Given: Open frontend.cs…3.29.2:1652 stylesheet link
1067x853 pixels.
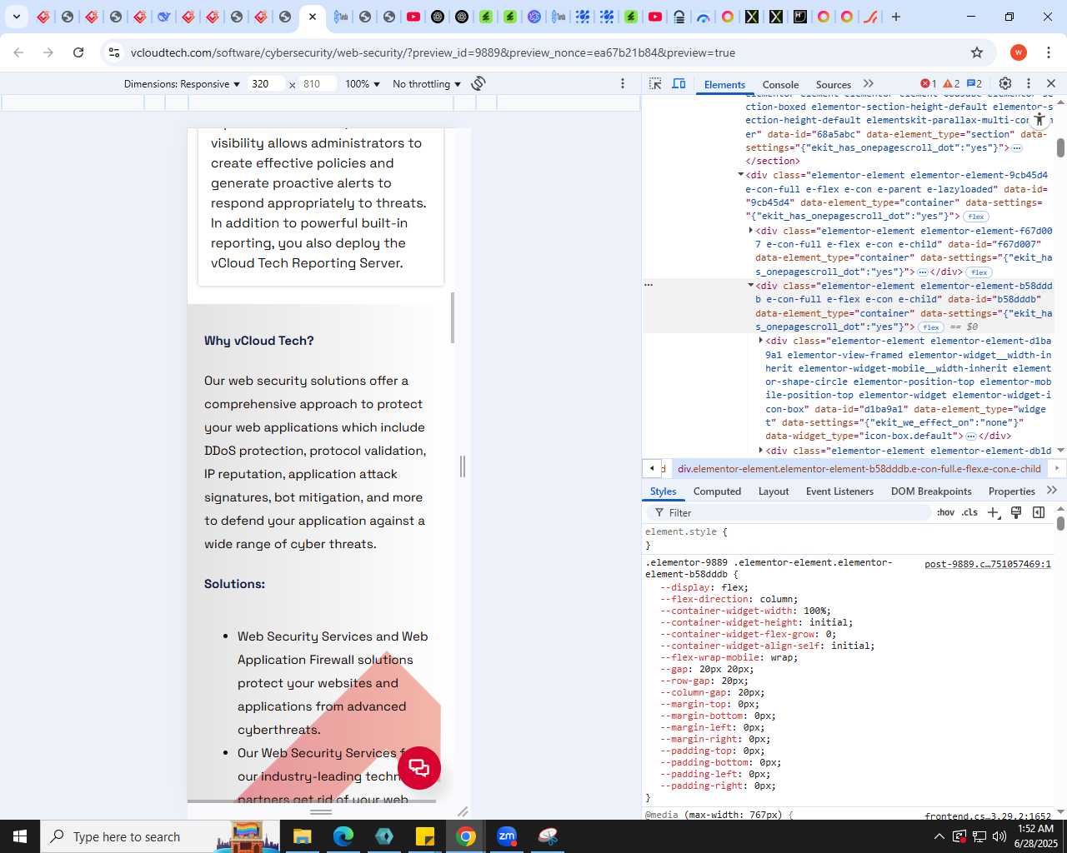Looking at the screenshot, I should click(987, 816).
